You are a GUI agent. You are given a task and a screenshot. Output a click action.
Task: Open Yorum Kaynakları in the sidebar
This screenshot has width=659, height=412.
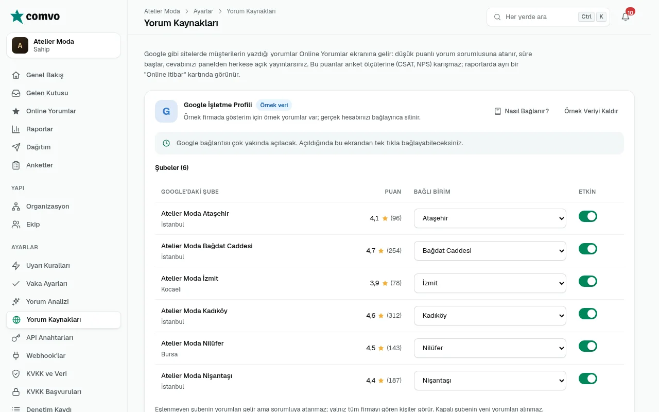[63, 320]
